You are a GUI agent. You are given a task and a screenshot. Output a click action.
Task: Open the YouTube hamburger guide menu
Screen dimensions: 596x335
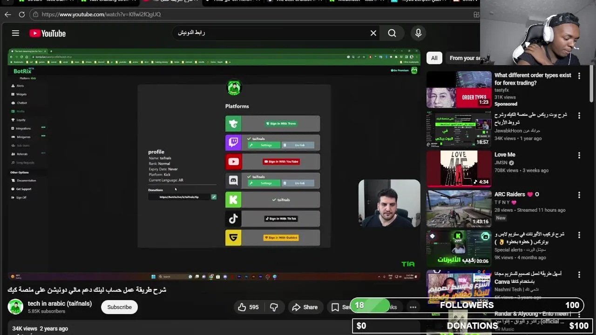(15, 33)
